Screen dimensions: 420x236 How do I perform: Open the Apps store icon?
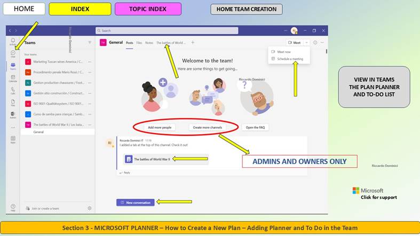pos(13,139)
